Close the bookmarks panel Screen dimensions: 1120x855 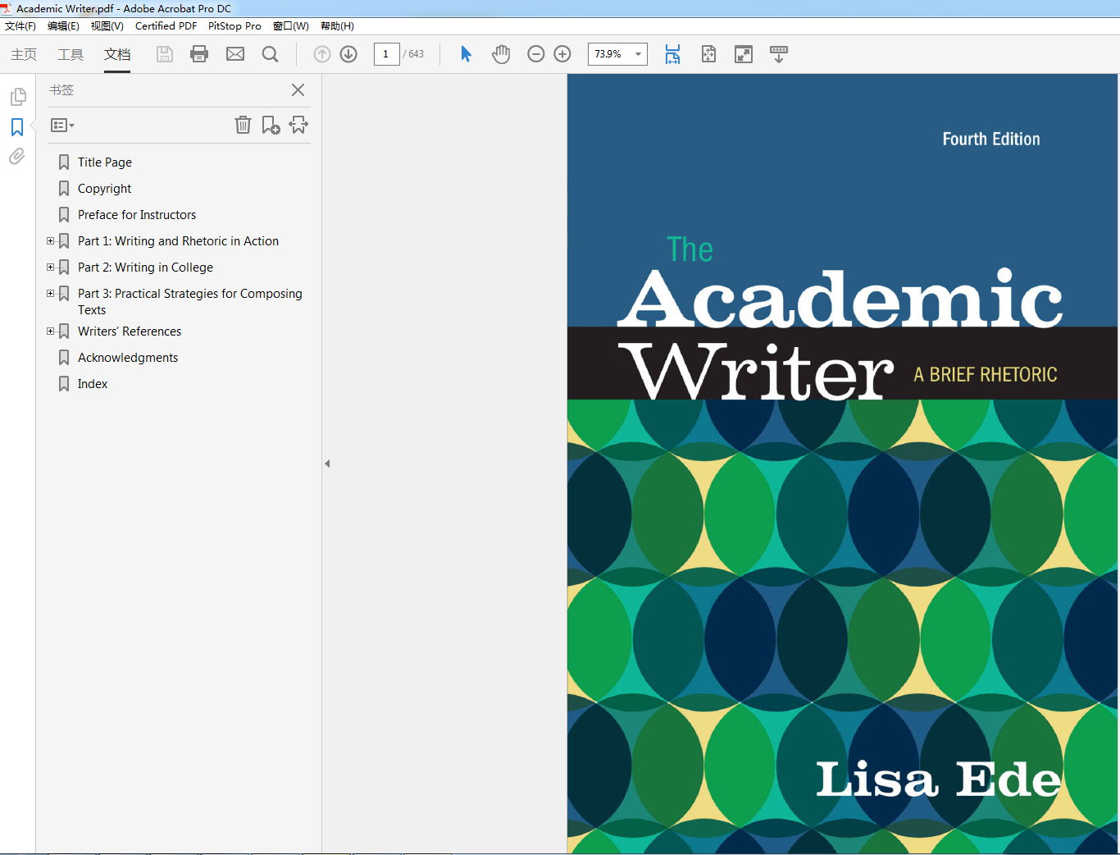point(298,90)
